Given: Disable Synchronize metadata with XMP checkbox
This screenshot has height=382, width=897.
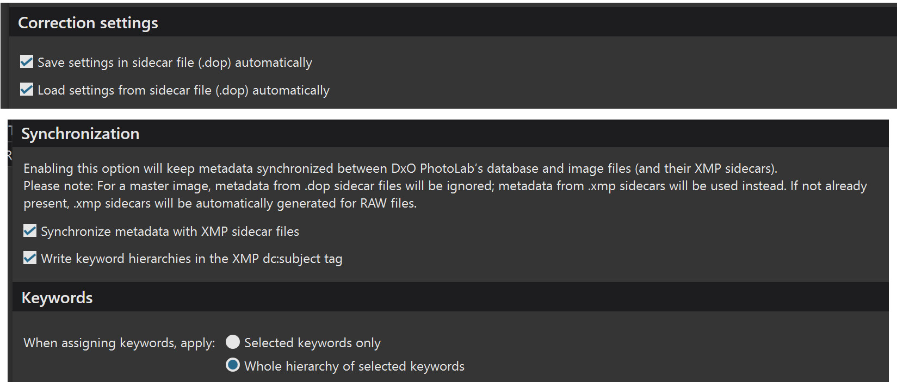Looking at the screenshot, I should click(30, 231).
